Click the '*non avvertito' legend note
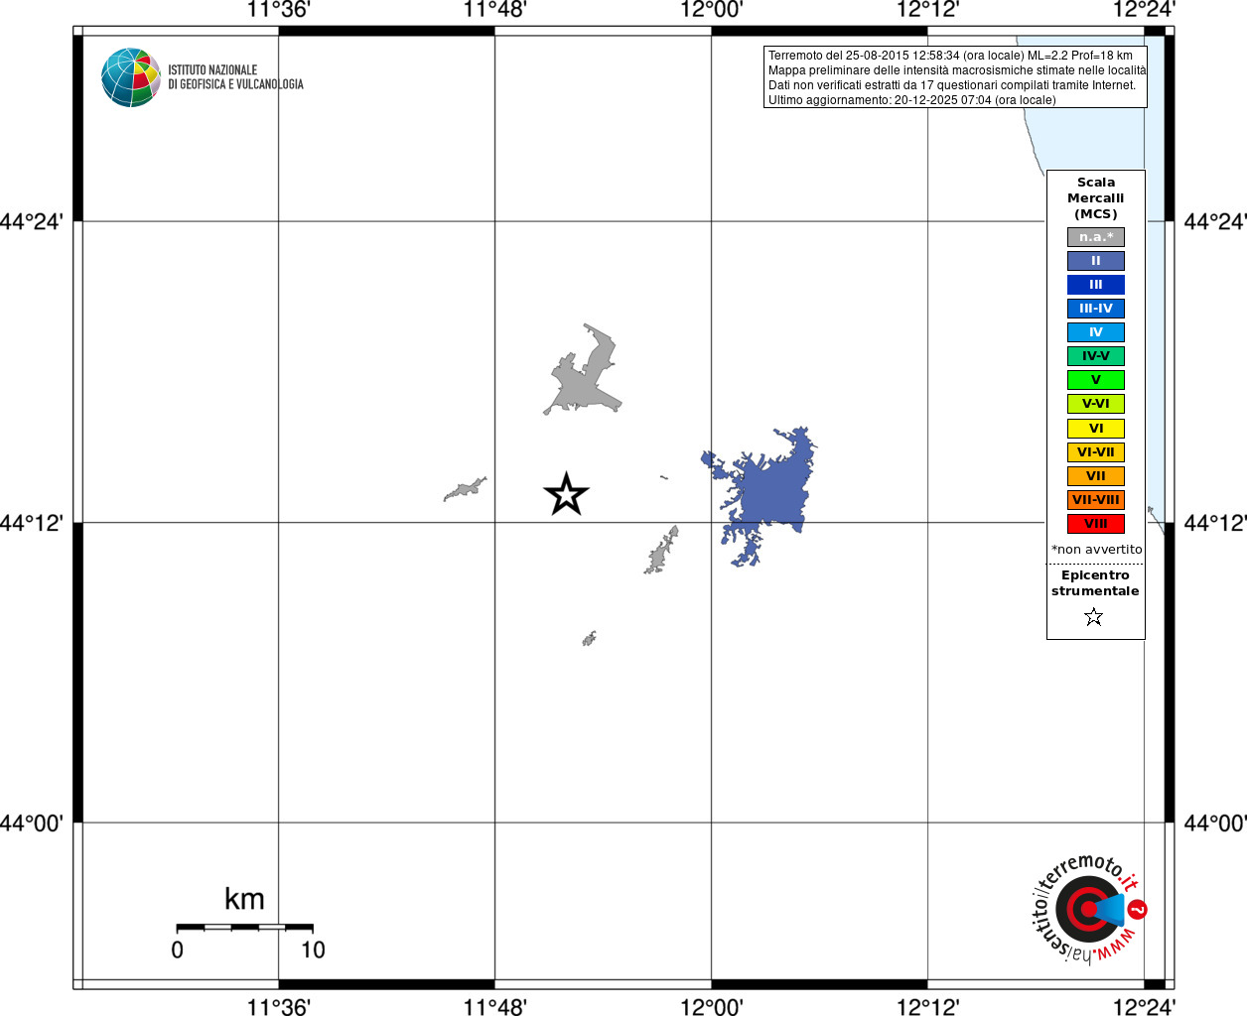The image size is (1247, 1016). point(1097,550)
